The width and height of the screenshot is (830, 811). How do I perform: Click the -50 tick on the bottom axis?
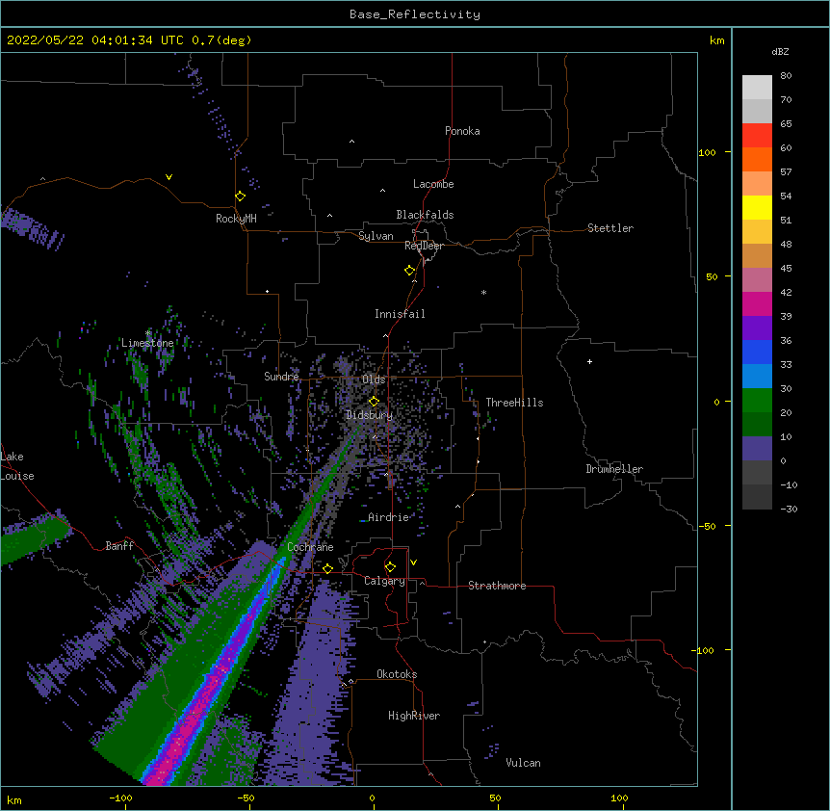point(246,798)
